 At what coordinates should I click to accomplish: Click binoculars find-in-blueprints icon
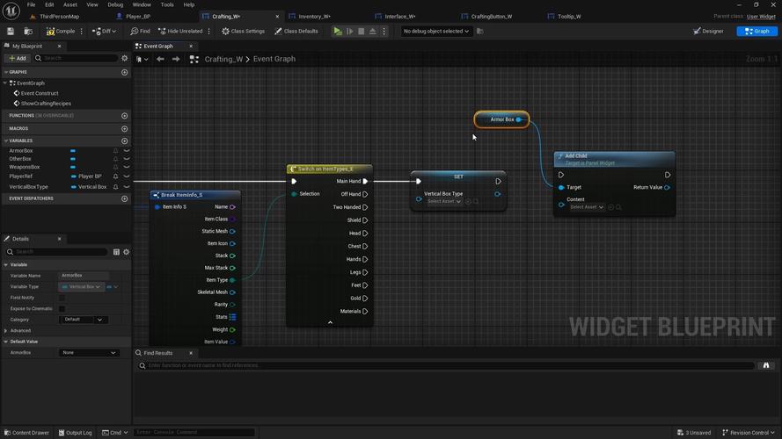coord(766,365)
